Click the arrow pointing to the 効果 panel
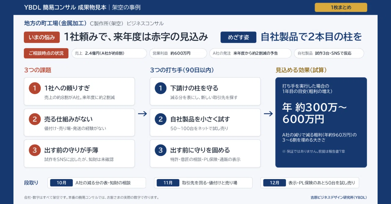 tap(268, 114)
